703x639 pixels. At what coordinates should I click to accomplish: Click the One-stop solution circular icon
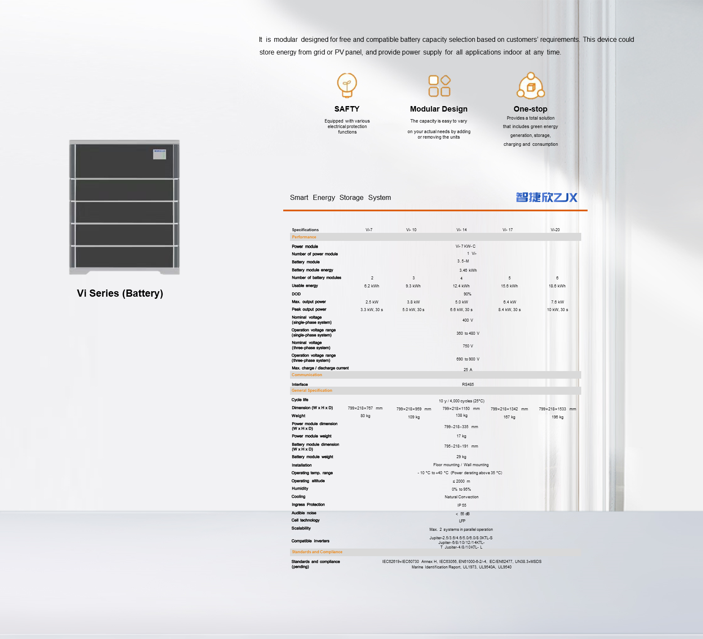point(531,85)
